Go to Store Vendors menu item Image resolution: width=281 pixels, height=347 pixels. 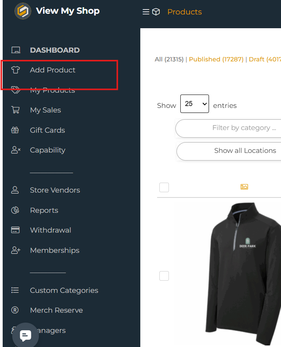(x=55, y=190)
